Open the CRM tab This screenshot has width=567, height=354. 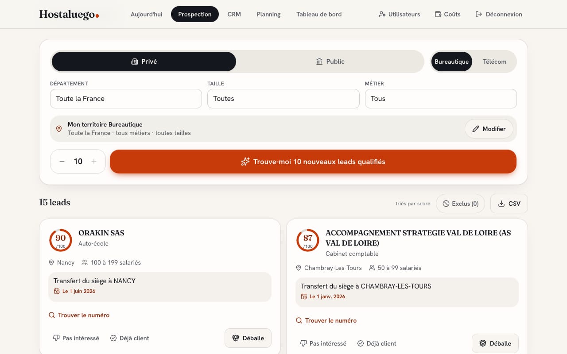click(x=234, y=14)
